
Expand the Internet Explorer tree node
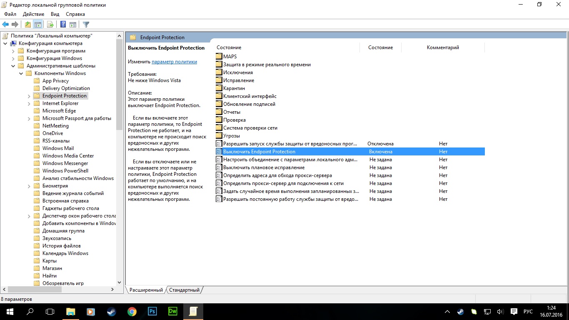pyautogui.click(x=29, y=103)
